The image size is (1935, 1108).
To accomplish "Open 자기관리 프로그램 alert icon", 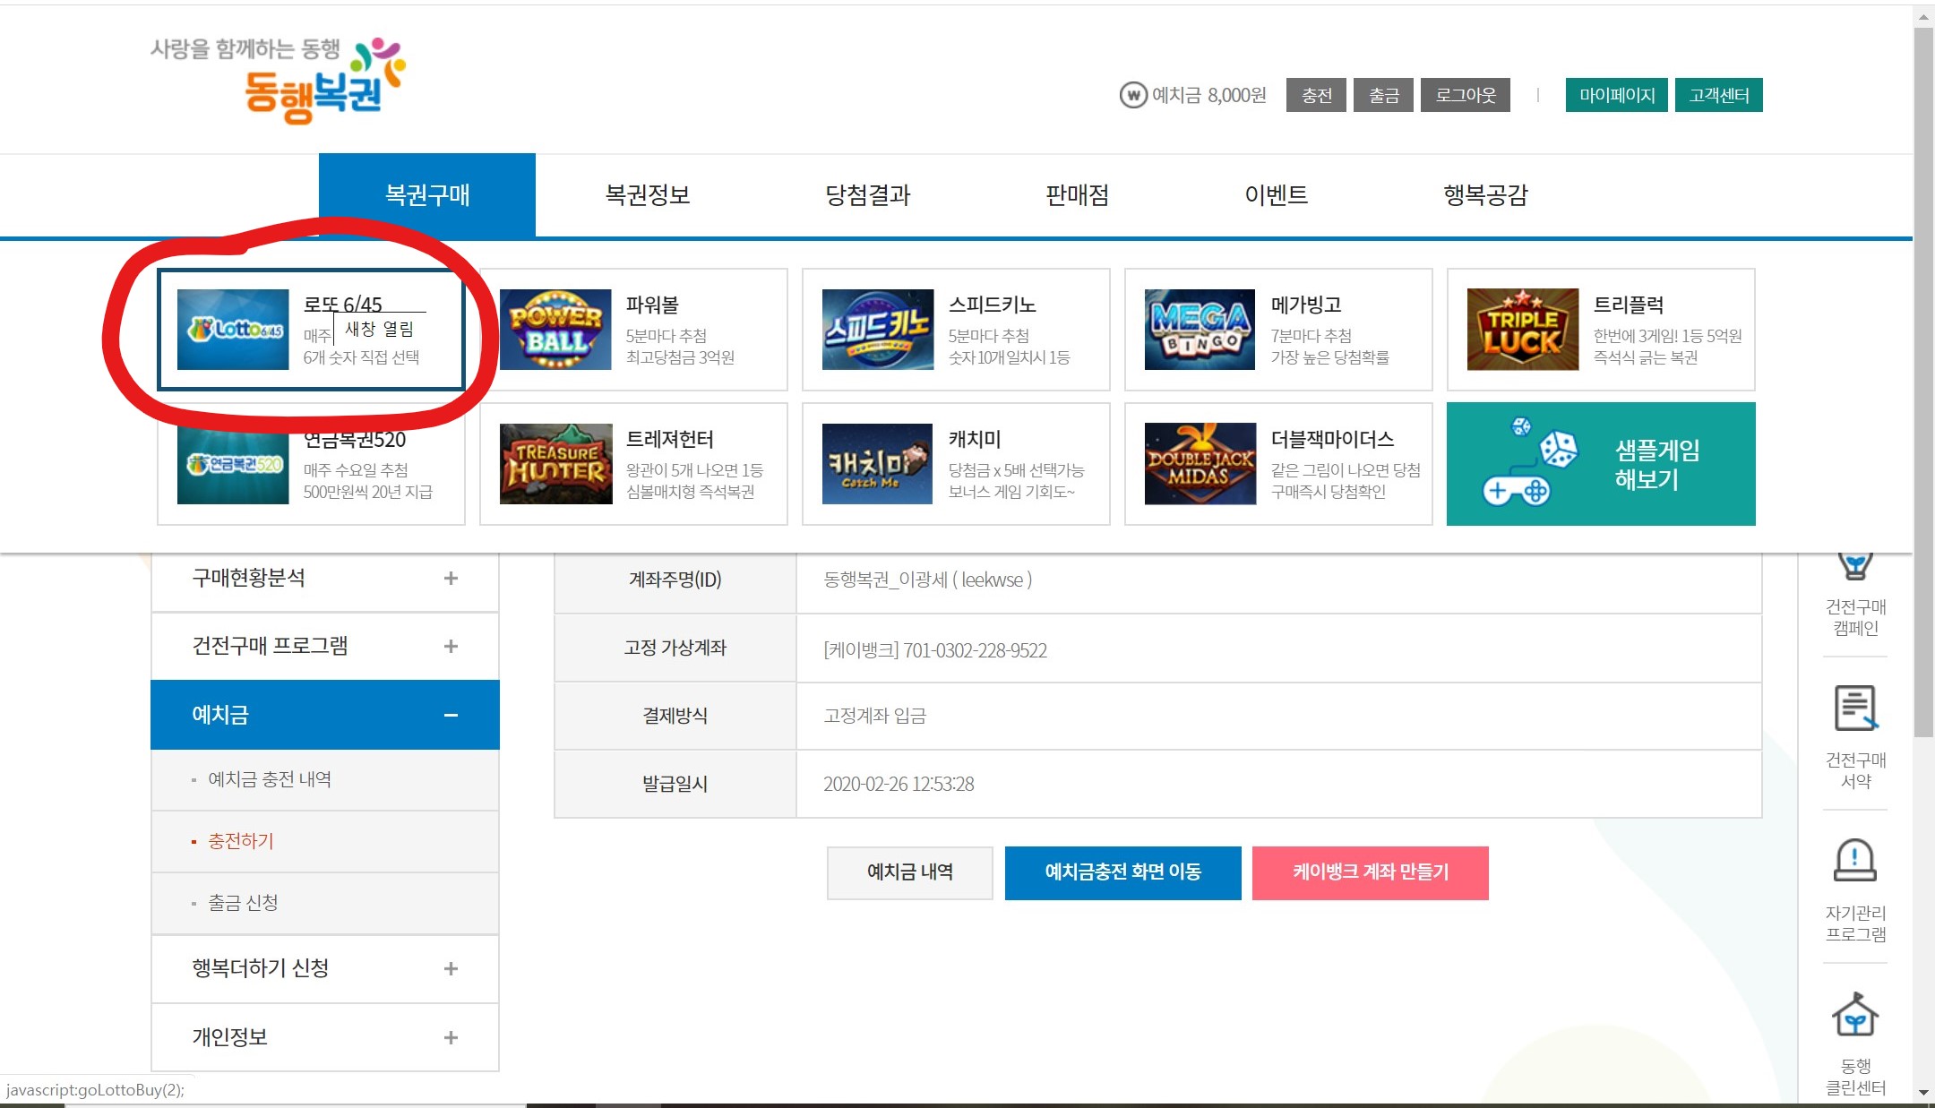I will pyautogui.click(x=1855, y=861).
